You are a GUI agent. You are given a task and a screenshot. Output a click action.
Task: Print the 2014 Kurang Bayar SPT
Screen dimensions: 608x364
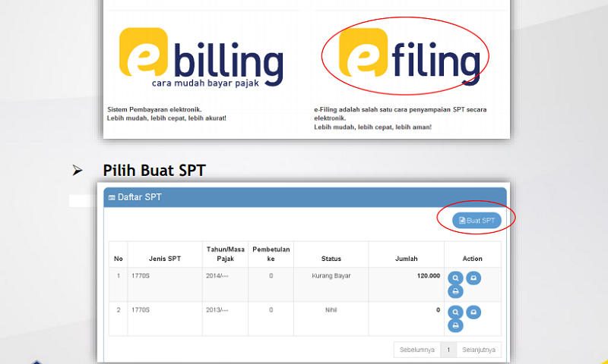coord(455,291)
